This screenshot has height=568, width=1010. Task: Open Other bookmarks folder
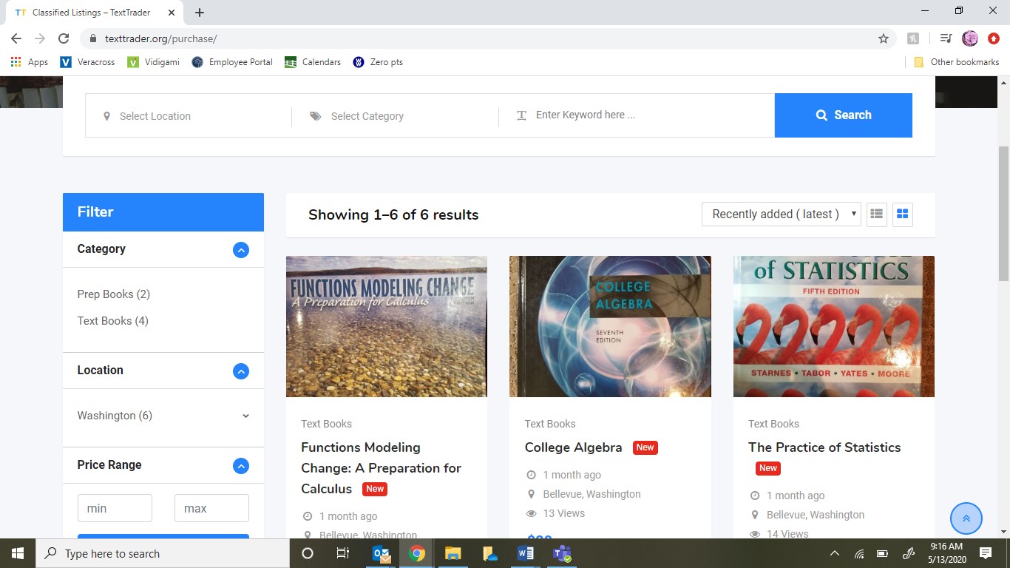point(956,62)
